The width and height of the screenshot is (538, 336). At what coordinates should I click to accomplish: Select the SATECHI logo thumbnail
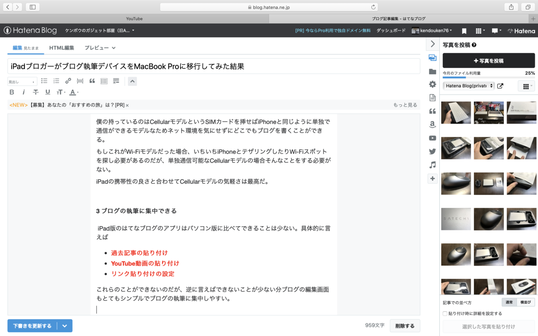(456, 219)
